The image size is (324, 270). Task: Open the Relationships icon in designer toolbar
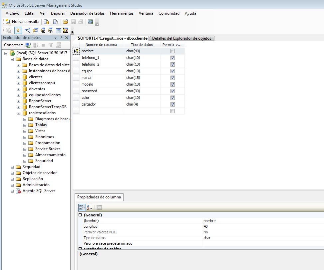tap(28, 30)
